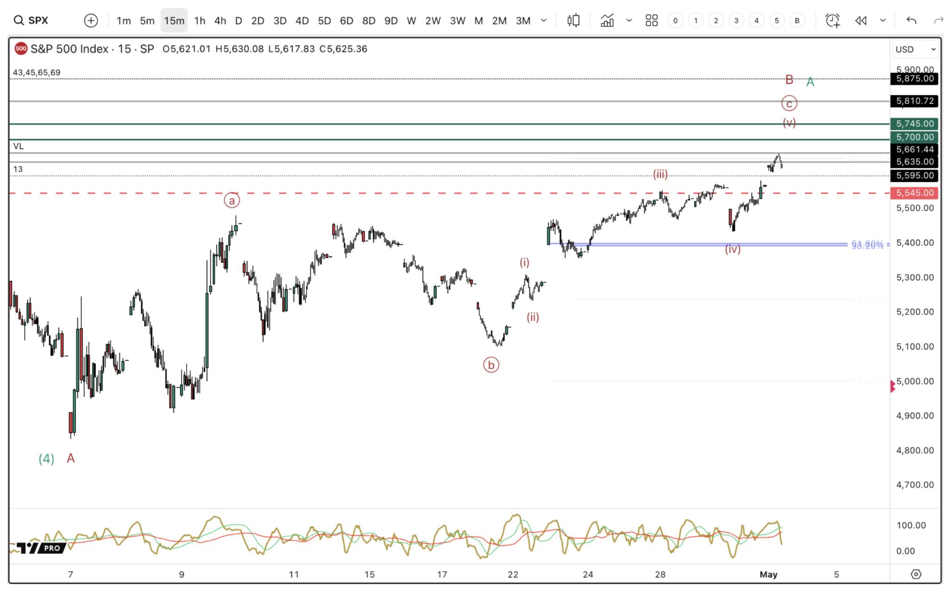The height and width of the screenshot is (591, 952).
Task: Click the S&P 500 Index chart title
Action: [92, 49]
